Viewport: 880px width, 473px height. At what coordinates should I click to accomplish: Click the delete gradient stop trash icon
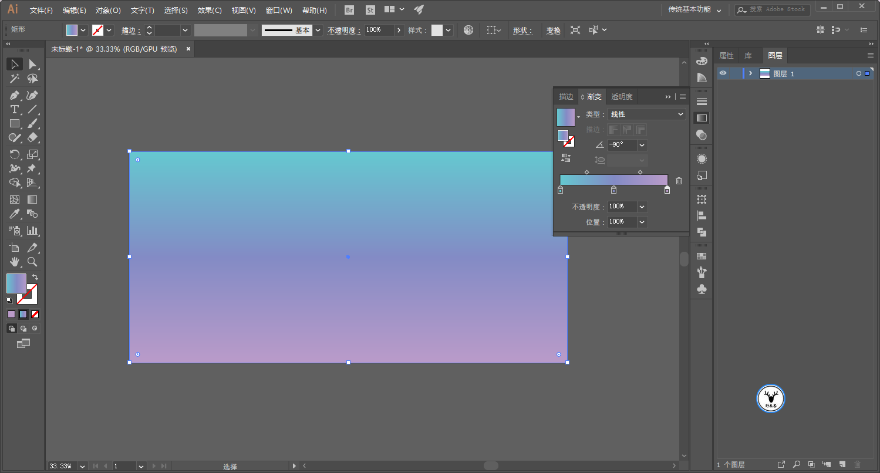pos(679,181)
